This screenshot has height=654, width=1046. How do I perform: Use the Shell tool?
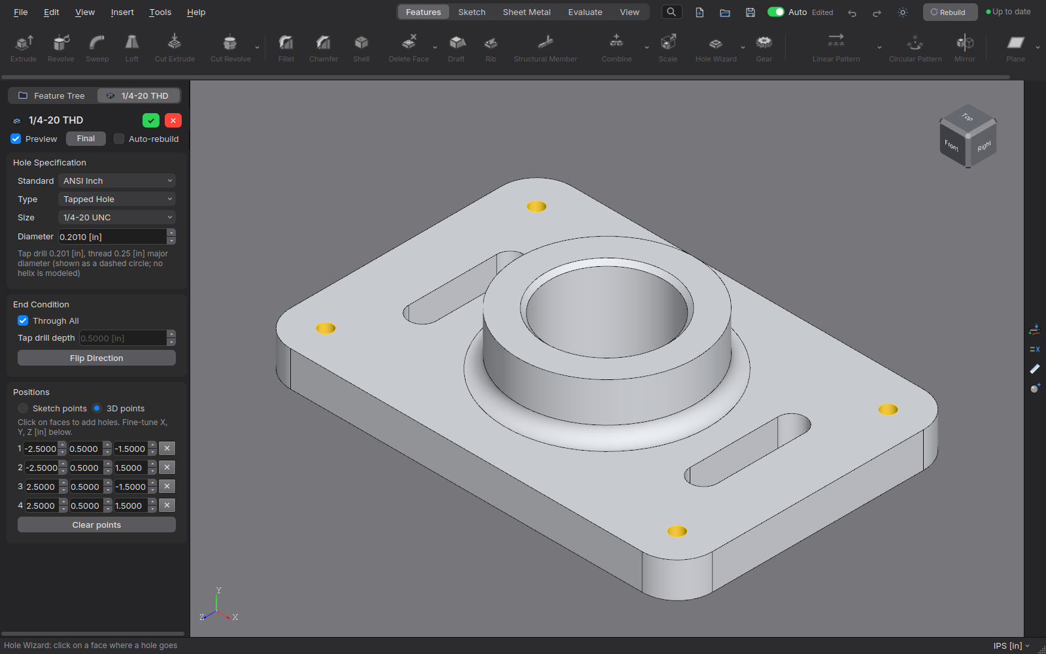362,48
